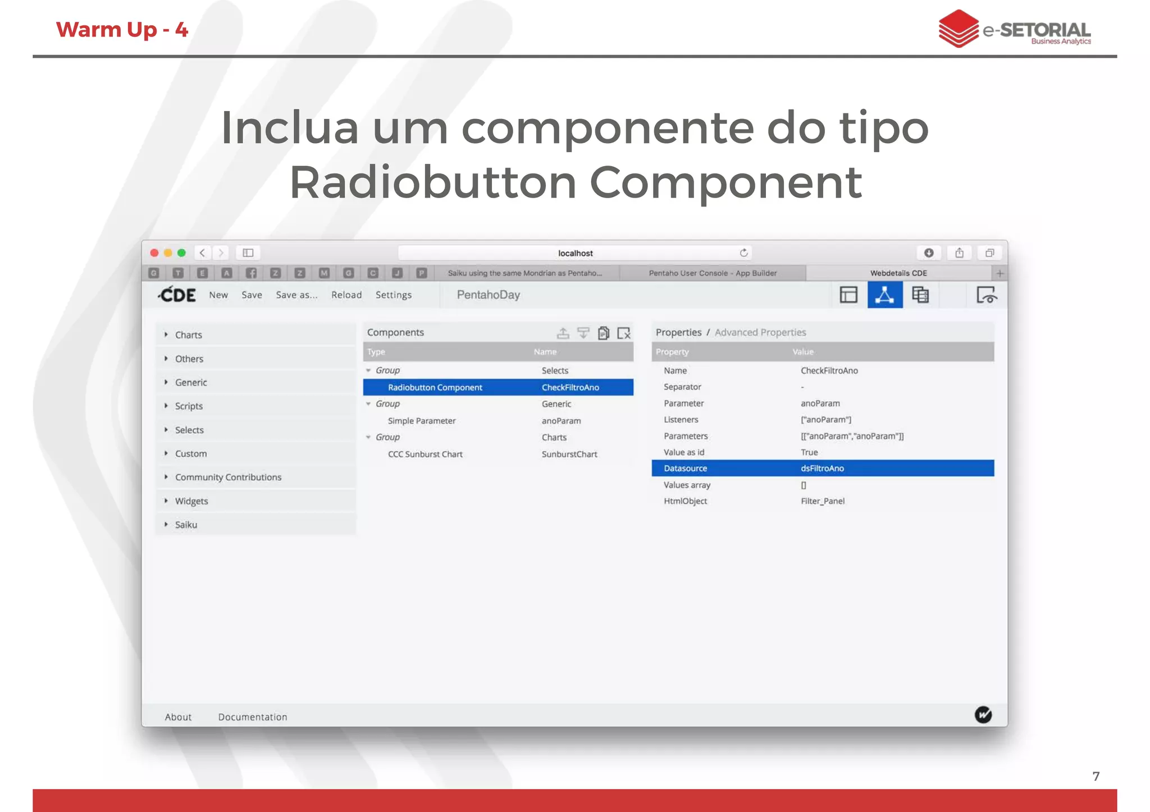Screen dimensions: 1150x812
Task: Expand the Selects category
Action: [255, 430]
